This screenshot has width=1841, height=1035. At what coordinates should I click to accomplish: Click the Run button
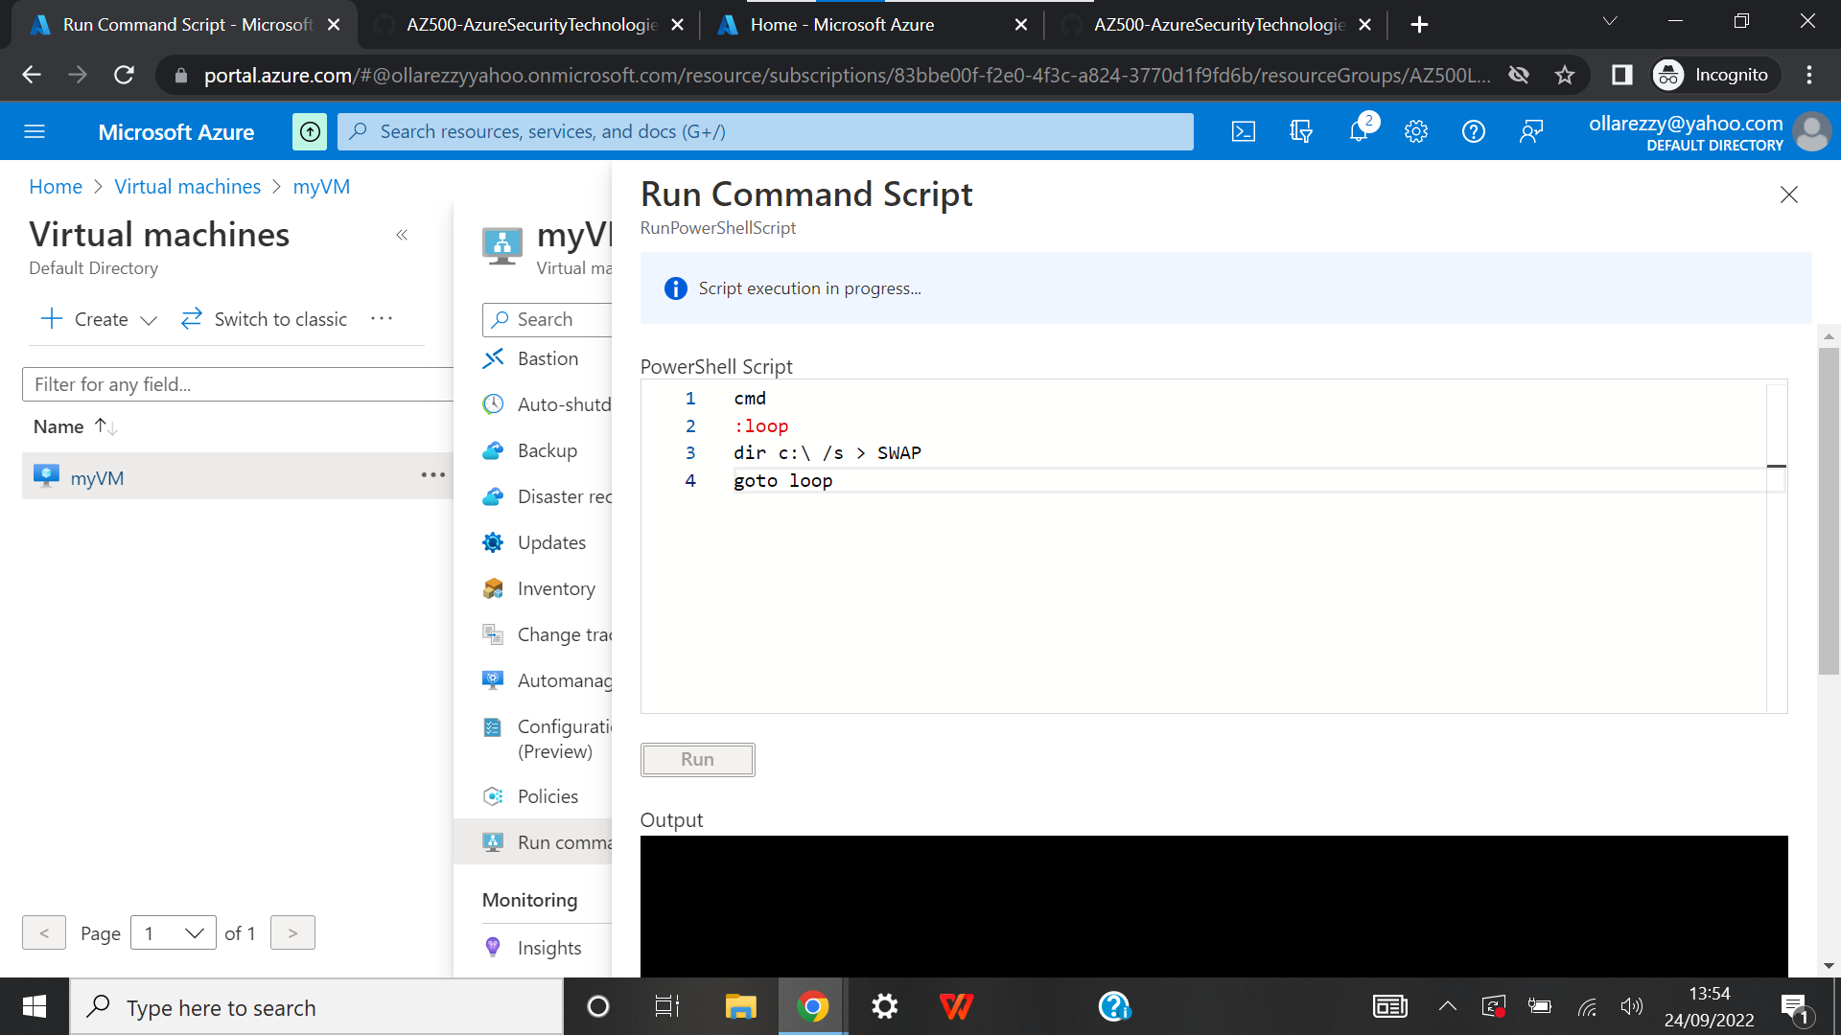click(697, 759)
